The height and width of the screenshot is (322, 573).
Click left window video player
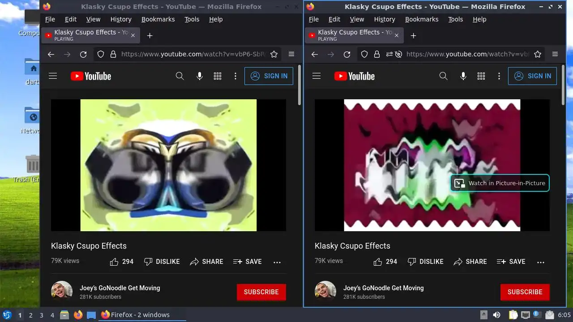168,165
